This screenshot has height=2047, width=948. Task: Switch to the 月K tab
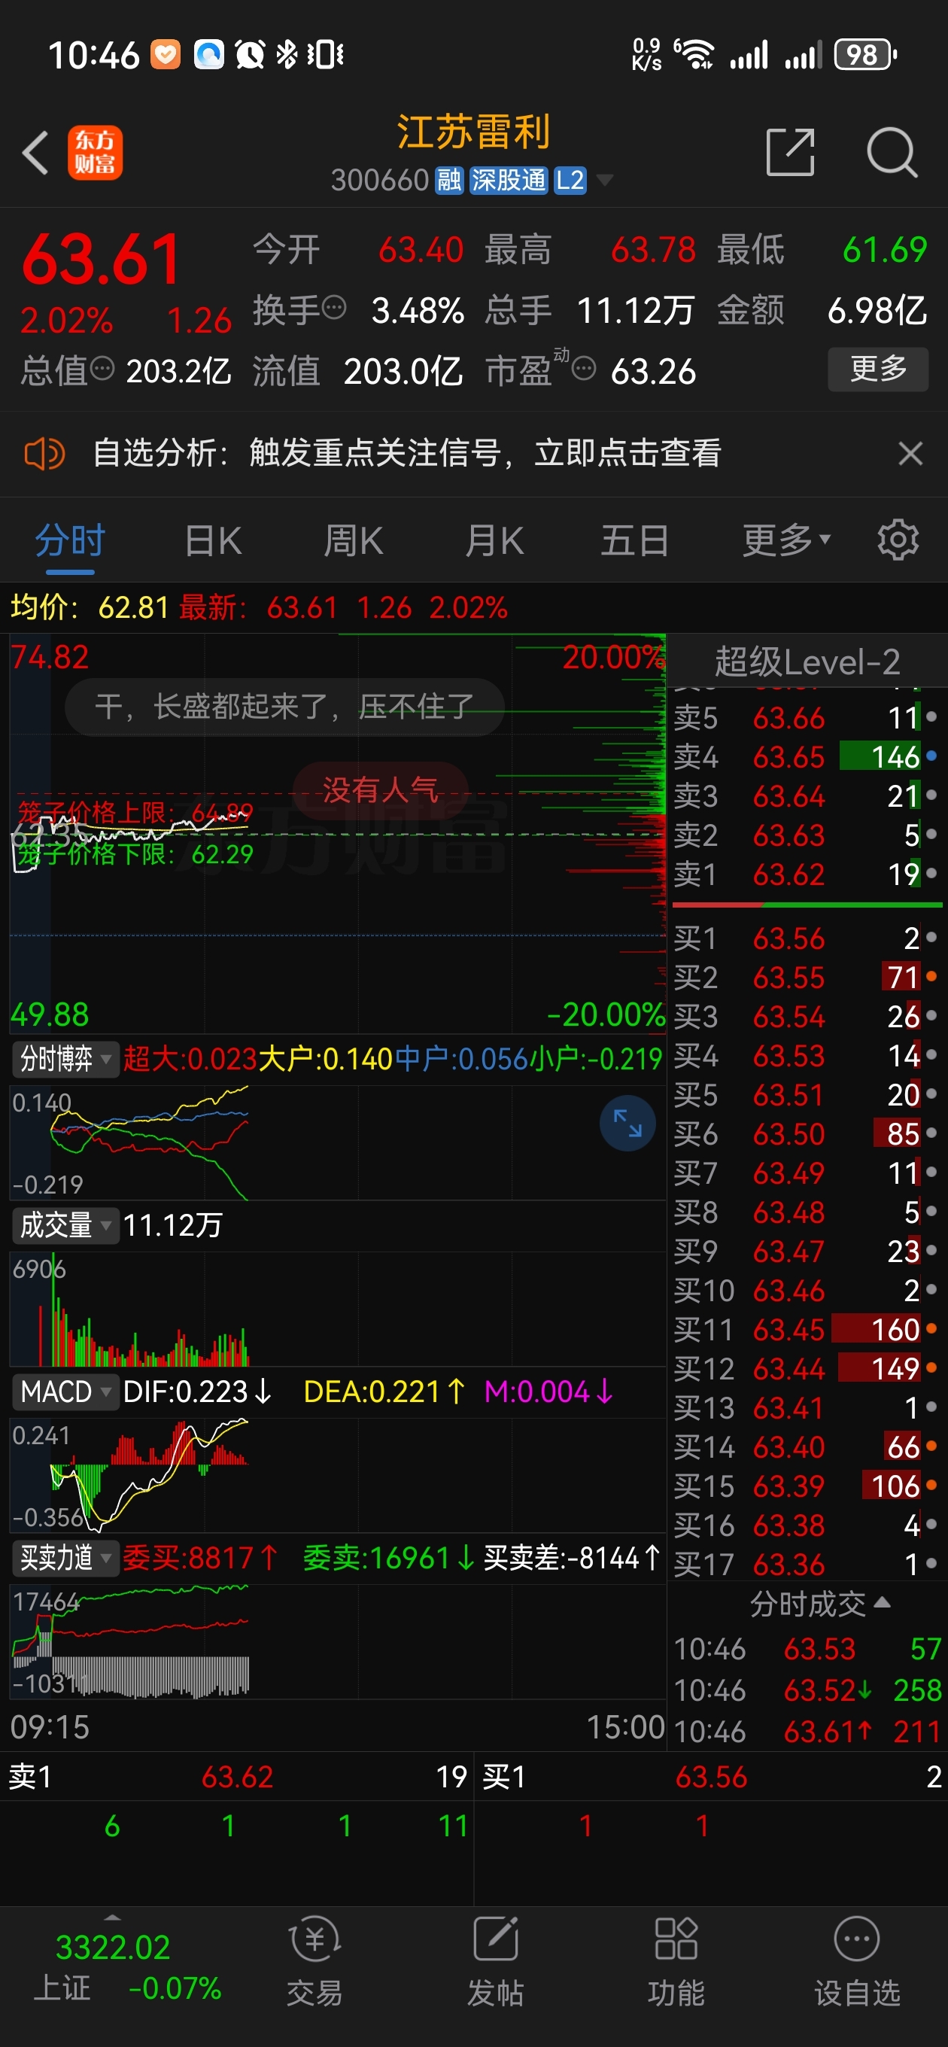click(494, 540)
